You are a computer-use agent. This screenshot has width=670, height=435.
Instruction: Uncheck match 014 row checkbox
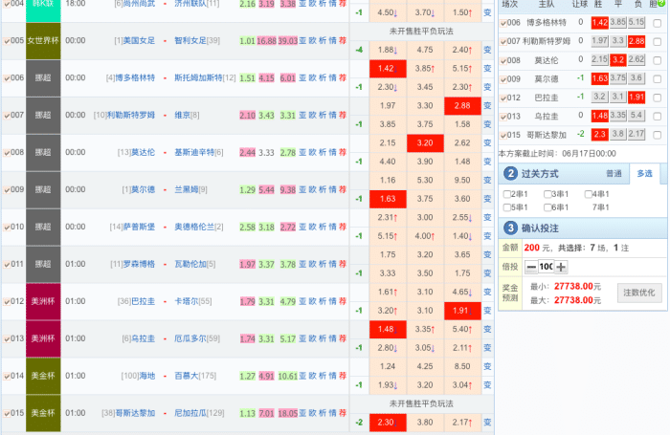coord(7,377)
